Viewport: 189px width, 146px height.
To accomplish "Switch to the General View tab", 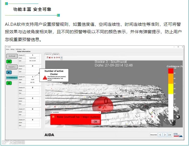I will click(x=48, y=54).
